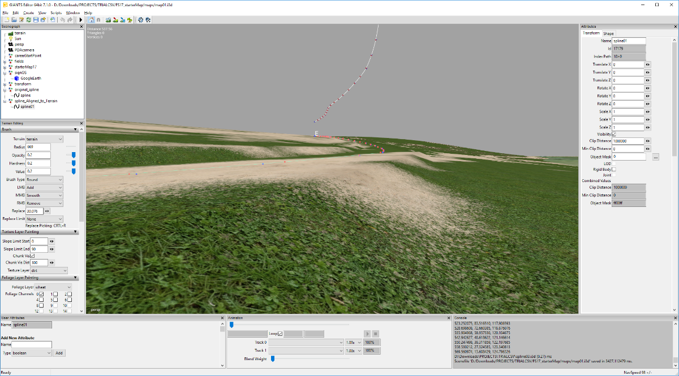Select the terrain paint mode icon
This screenshot has height=376, width=679.
[115, 20]
